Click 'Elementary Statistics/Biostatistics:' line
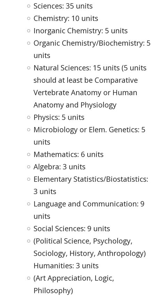Image resolution: width=165 pixels, height=304 pixels. pyautogui.click(x=91, y=179)
